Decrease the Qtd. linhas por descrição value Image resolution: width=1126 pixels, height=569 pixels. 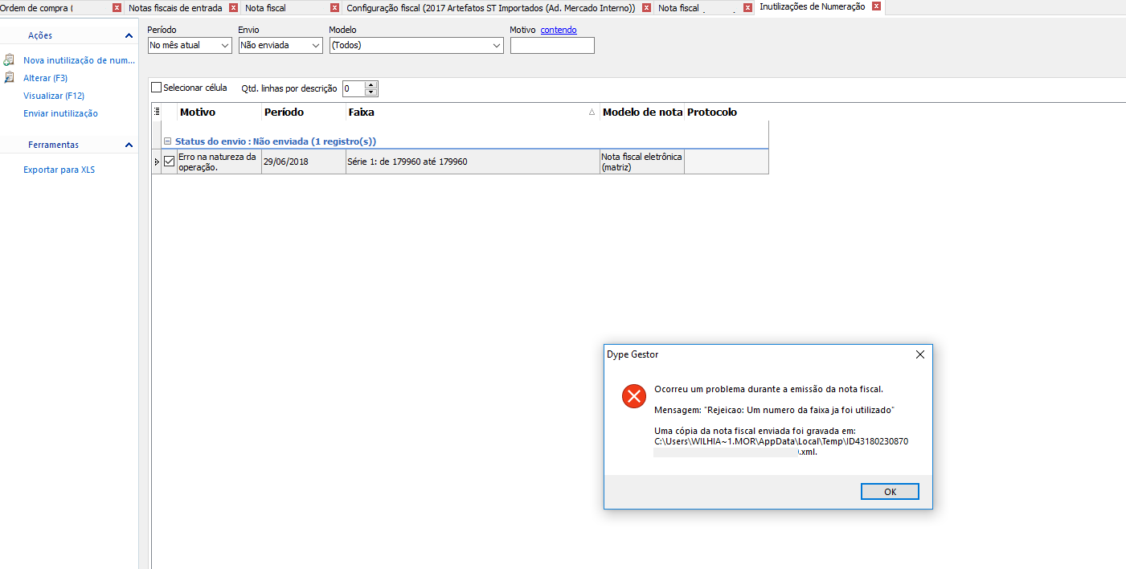[x=371, y=92]
